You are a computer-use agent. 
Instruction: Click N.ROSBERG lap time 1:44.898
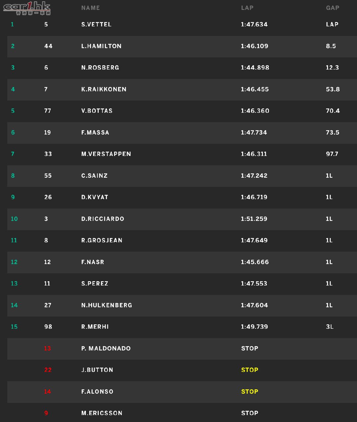click(255, 68)
